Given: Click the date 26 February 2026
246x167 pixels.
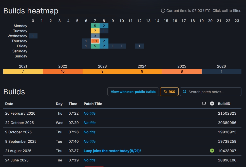Looking at the screenshot, I should pyautogui.click(x=20, y=113).
